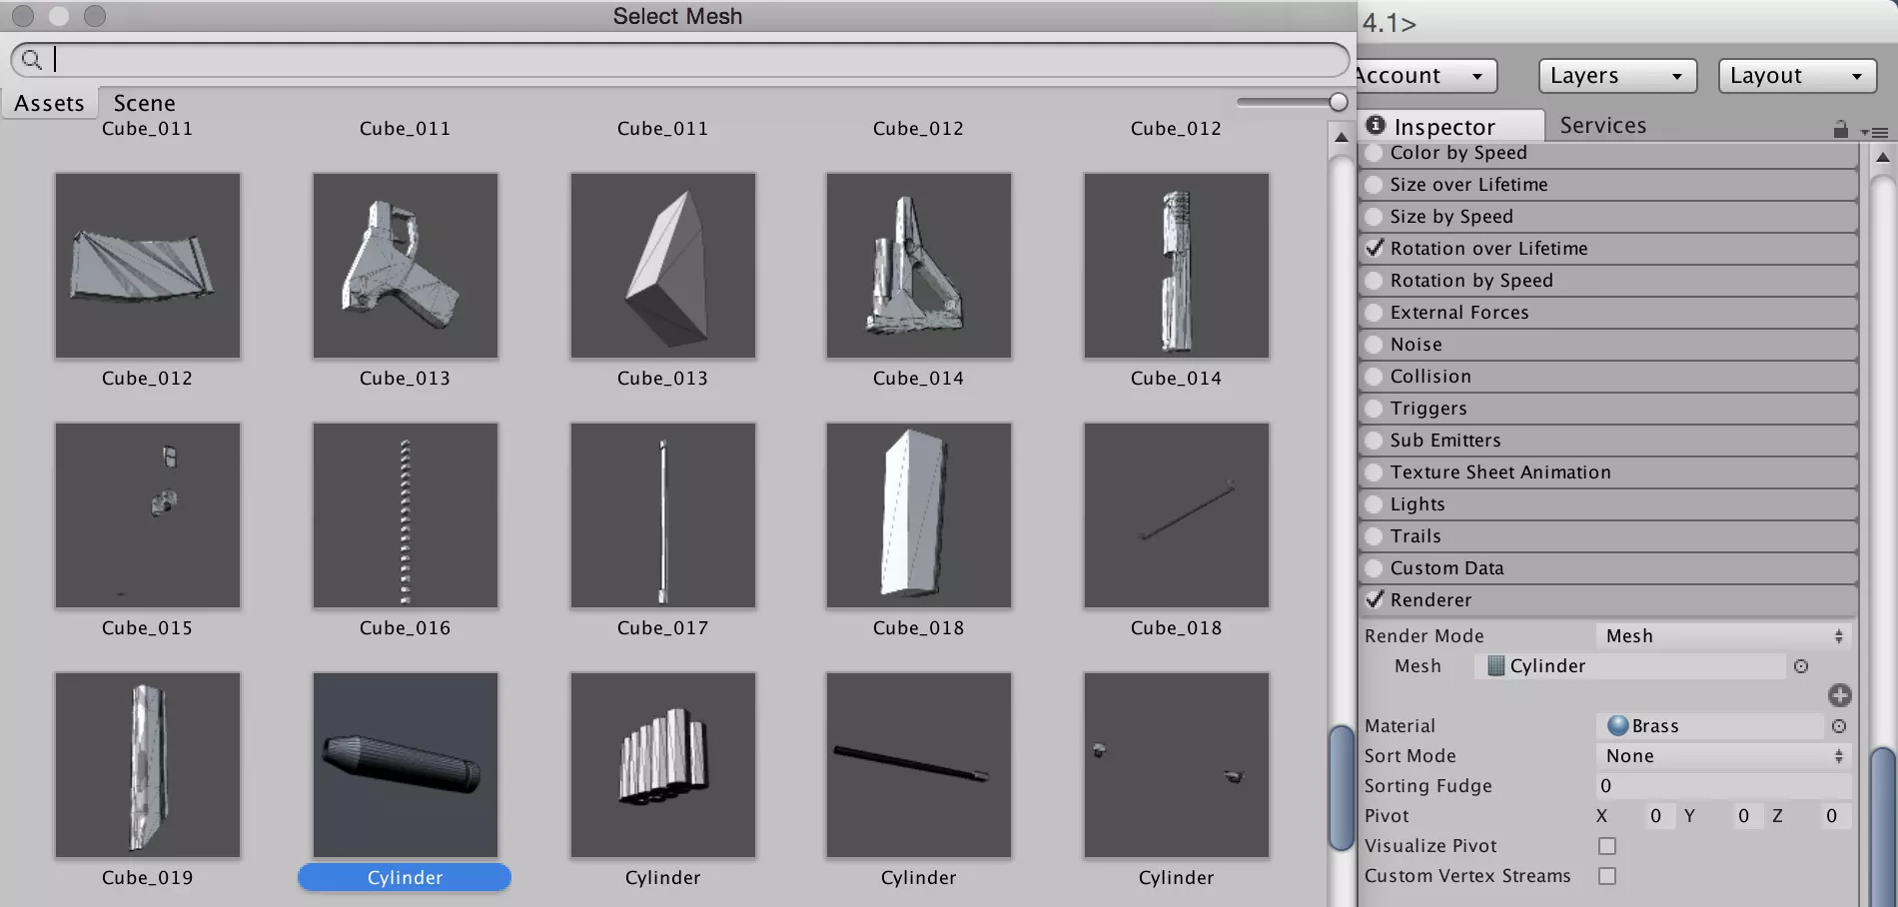This screenshot has width=1898, height=907.
Task: Expand the Collision module header
Action: coord(1430,377)
